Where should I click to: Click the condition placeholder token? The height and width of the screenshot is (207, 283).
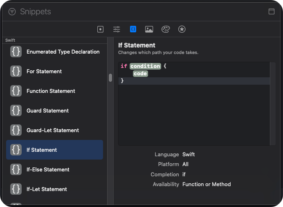tap(145, 66)
